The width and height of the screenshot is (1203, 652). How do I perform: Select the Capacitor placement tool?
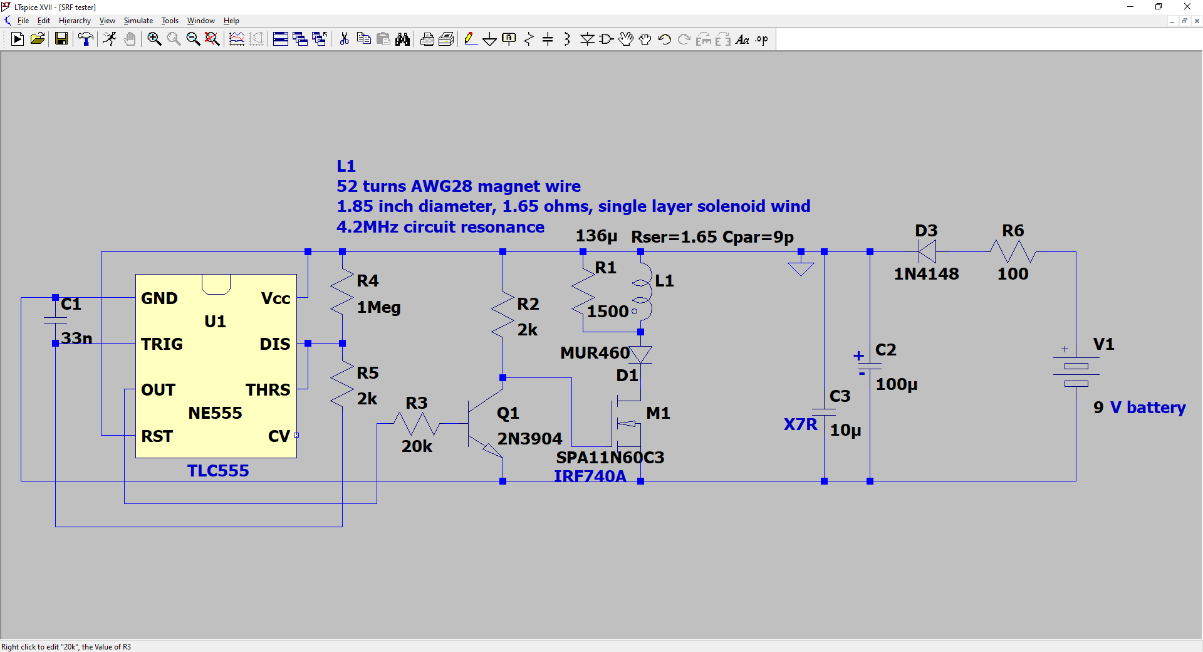[548, 39]
